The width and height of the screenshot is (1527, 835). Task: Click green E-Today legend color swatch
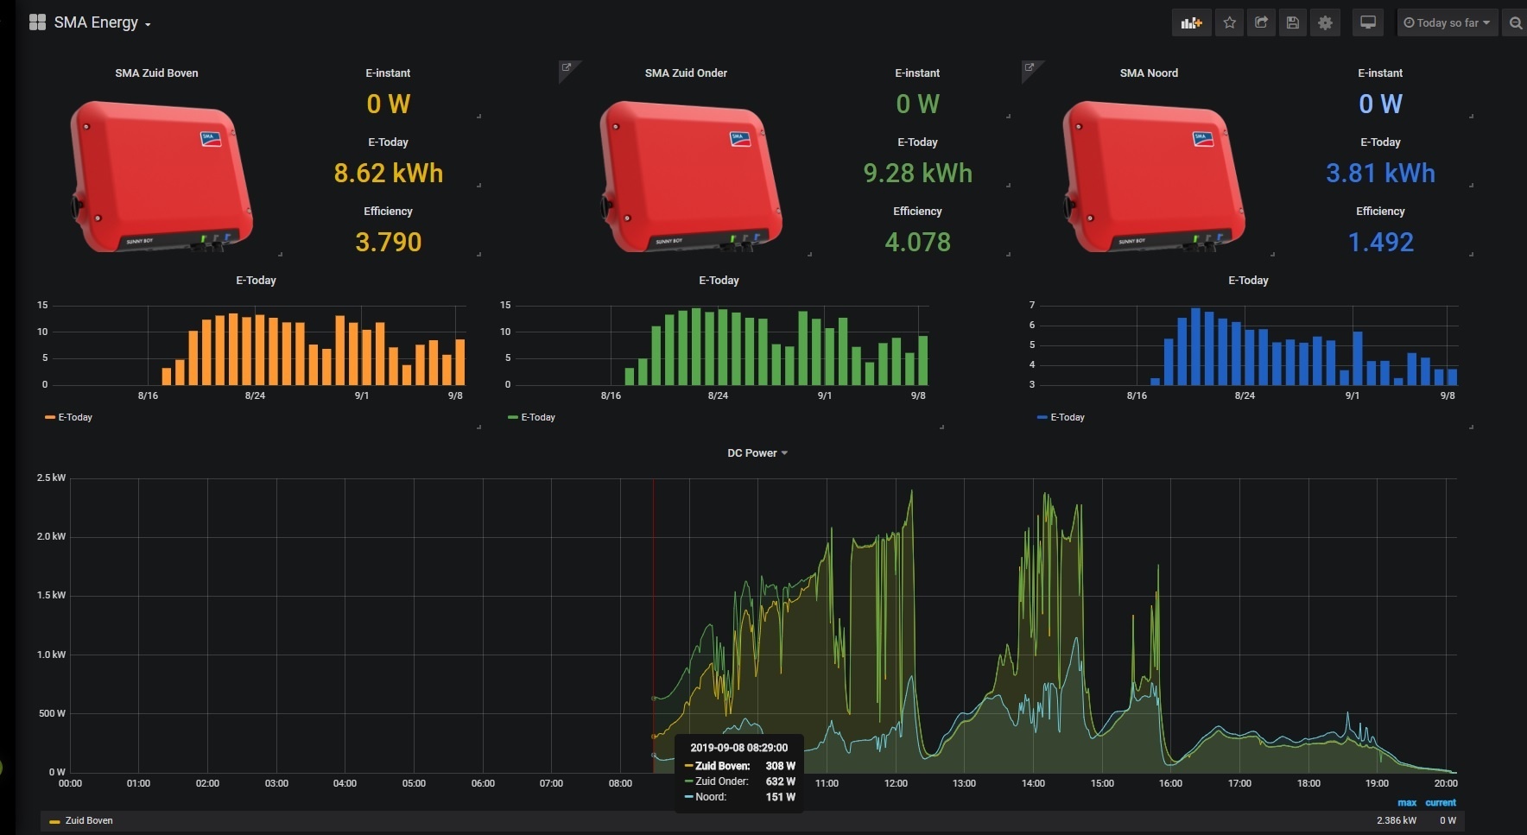tap(513, 417)
